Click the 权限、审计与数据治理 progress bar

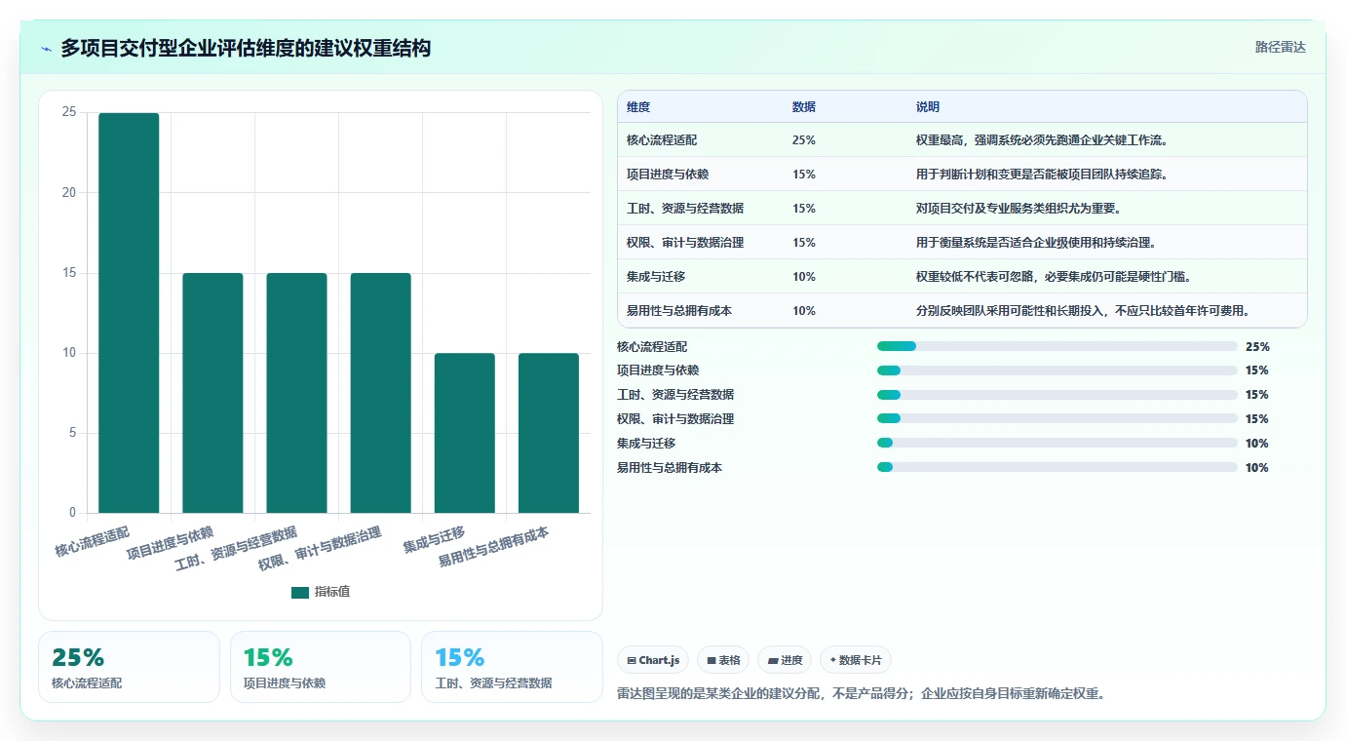point(1057,419)
